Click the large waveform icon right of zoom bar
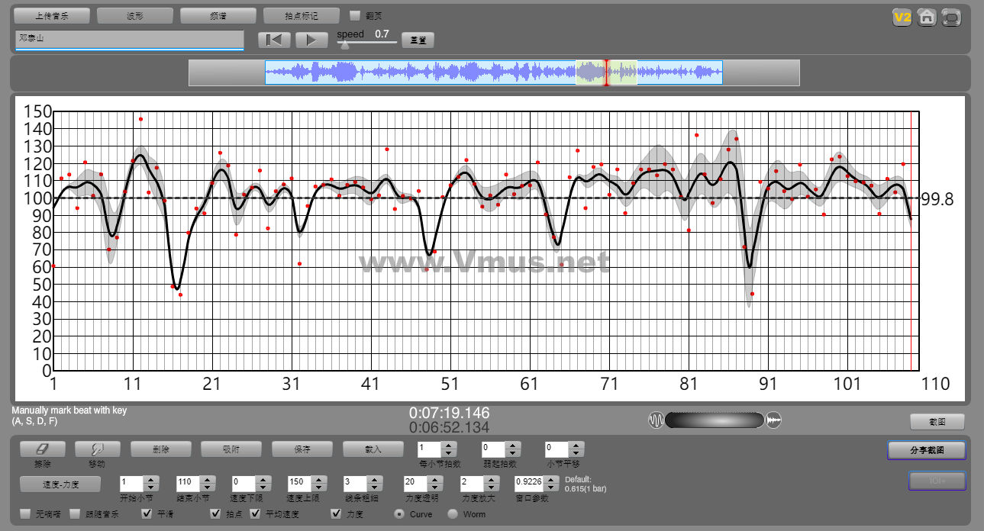The image size is (984, 531). point(774,420)
